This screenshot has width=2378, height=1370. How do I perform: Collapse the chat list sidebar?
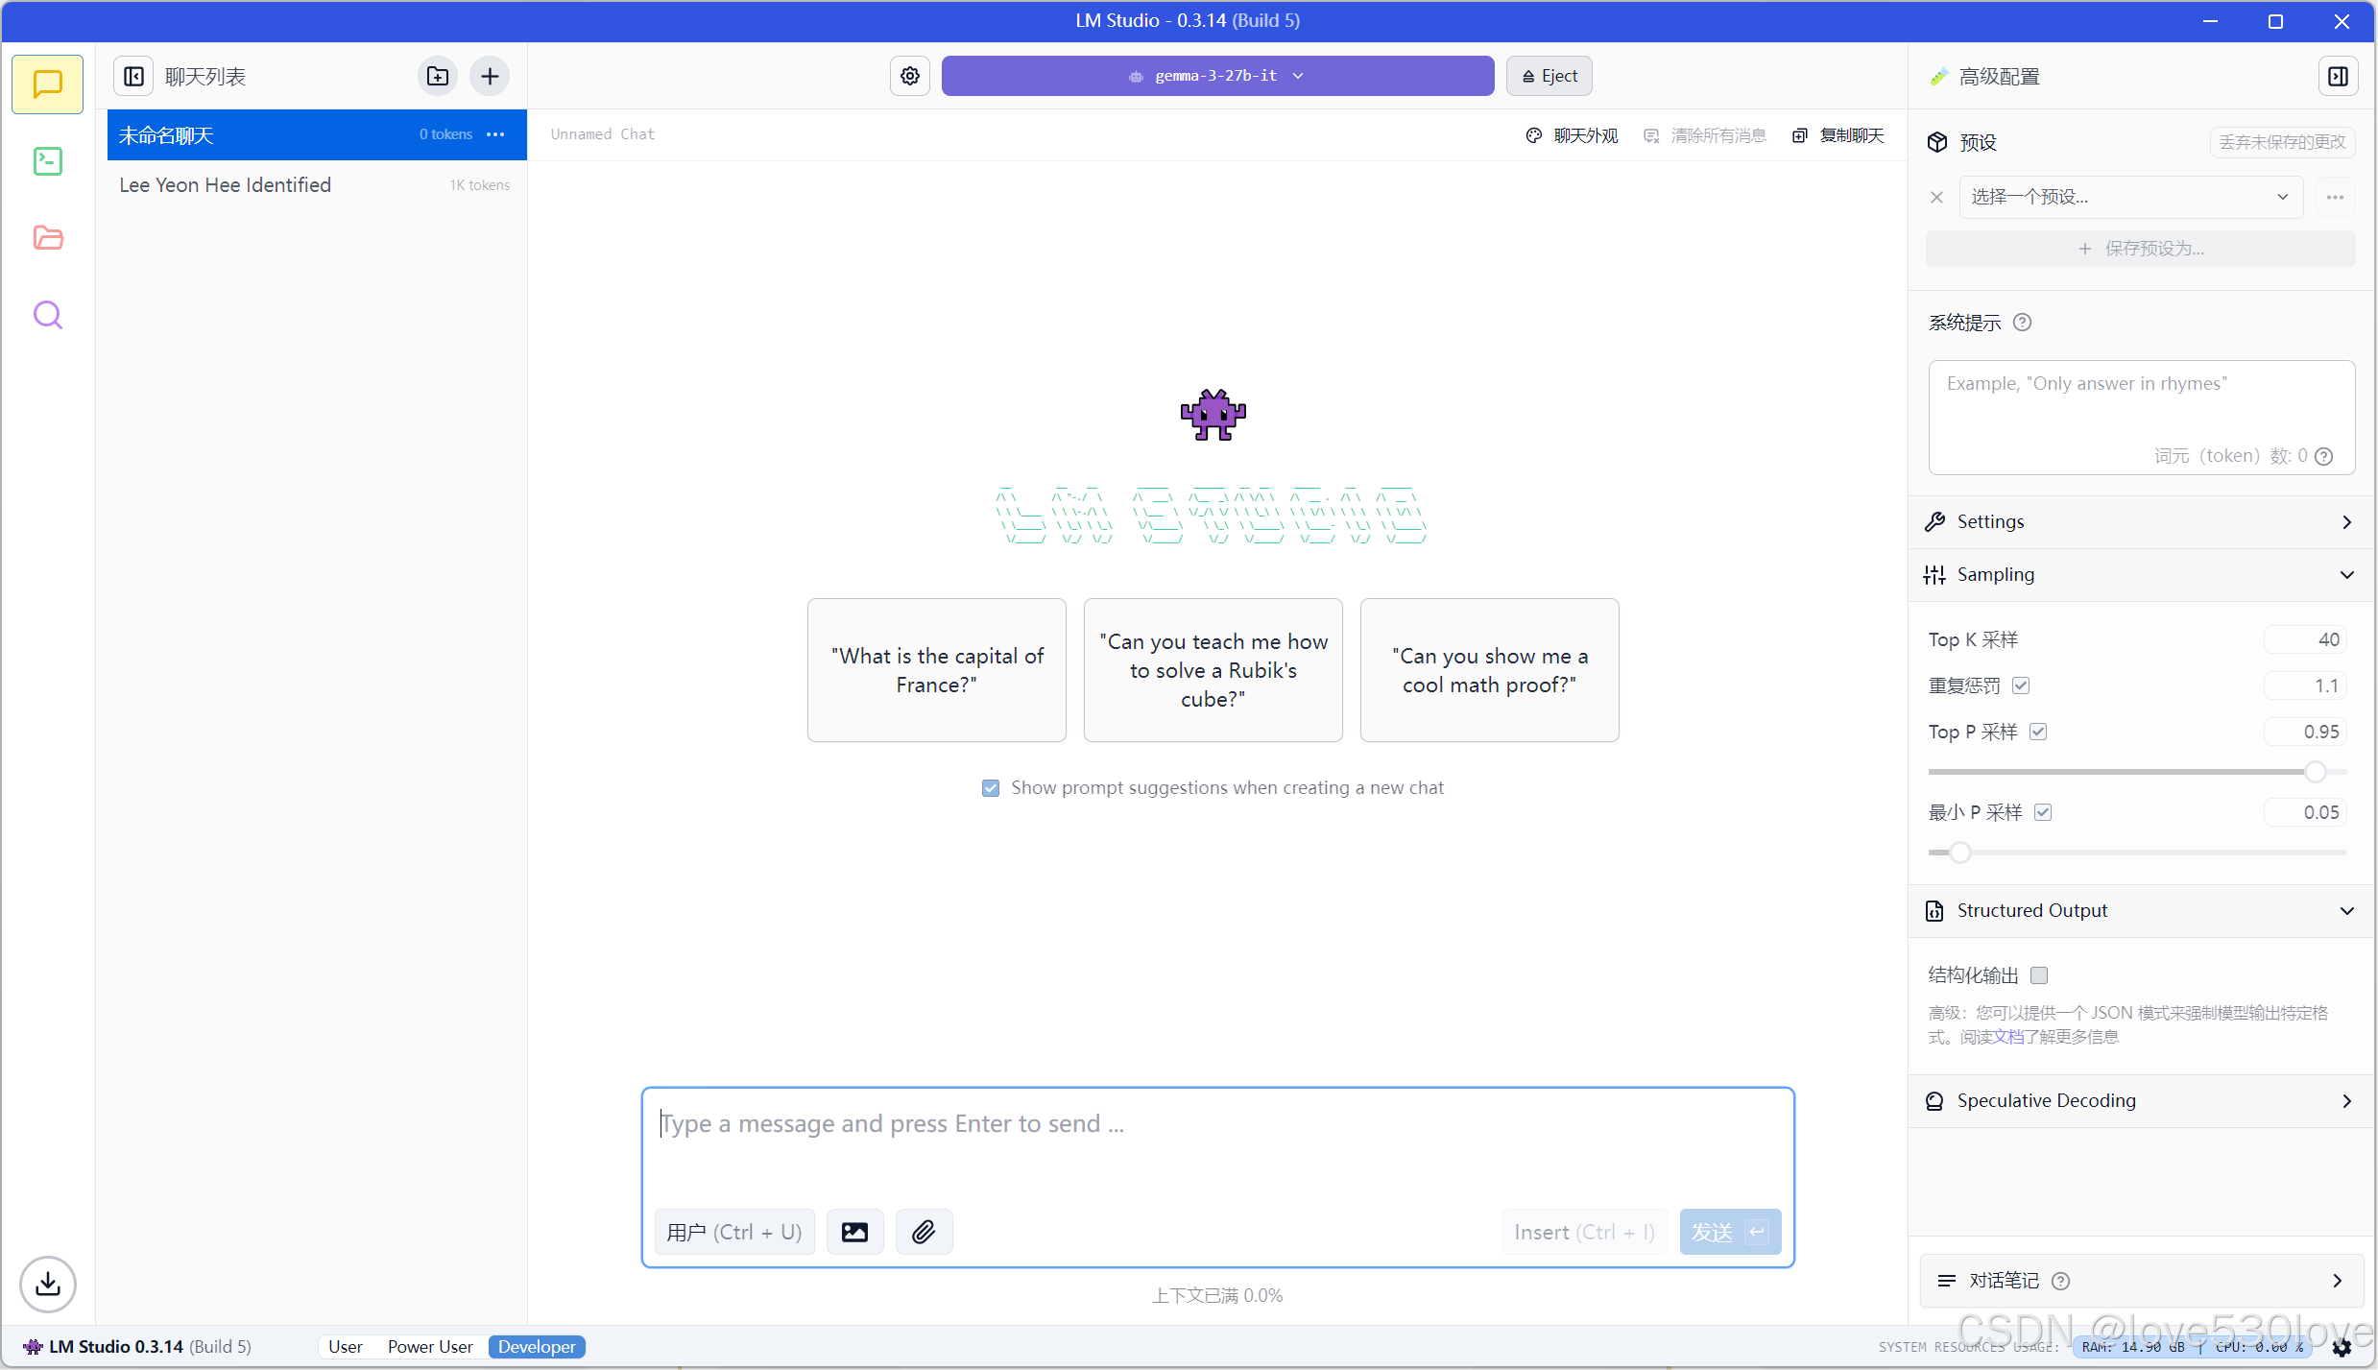click(x=134, y=76)
